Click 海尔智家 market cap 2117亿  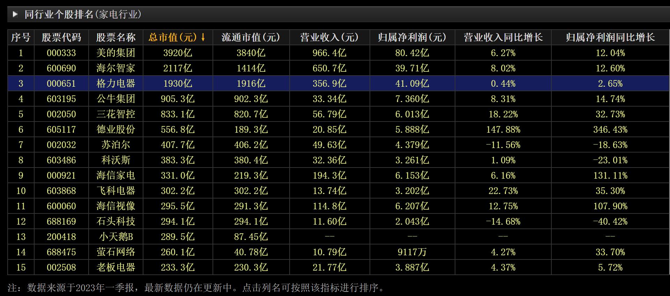178,68
